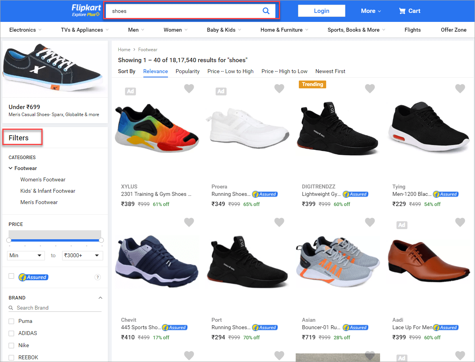
Task: Click the Footwear breadcrumb link
Action: pos(148,50)
